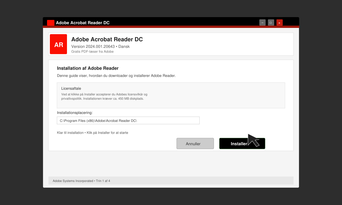Image resolution: width=342 pixels, height=205 pixels.
Task: Click the 'Adobe Acrobat Reader DC' header title
Action: (107, 39)
